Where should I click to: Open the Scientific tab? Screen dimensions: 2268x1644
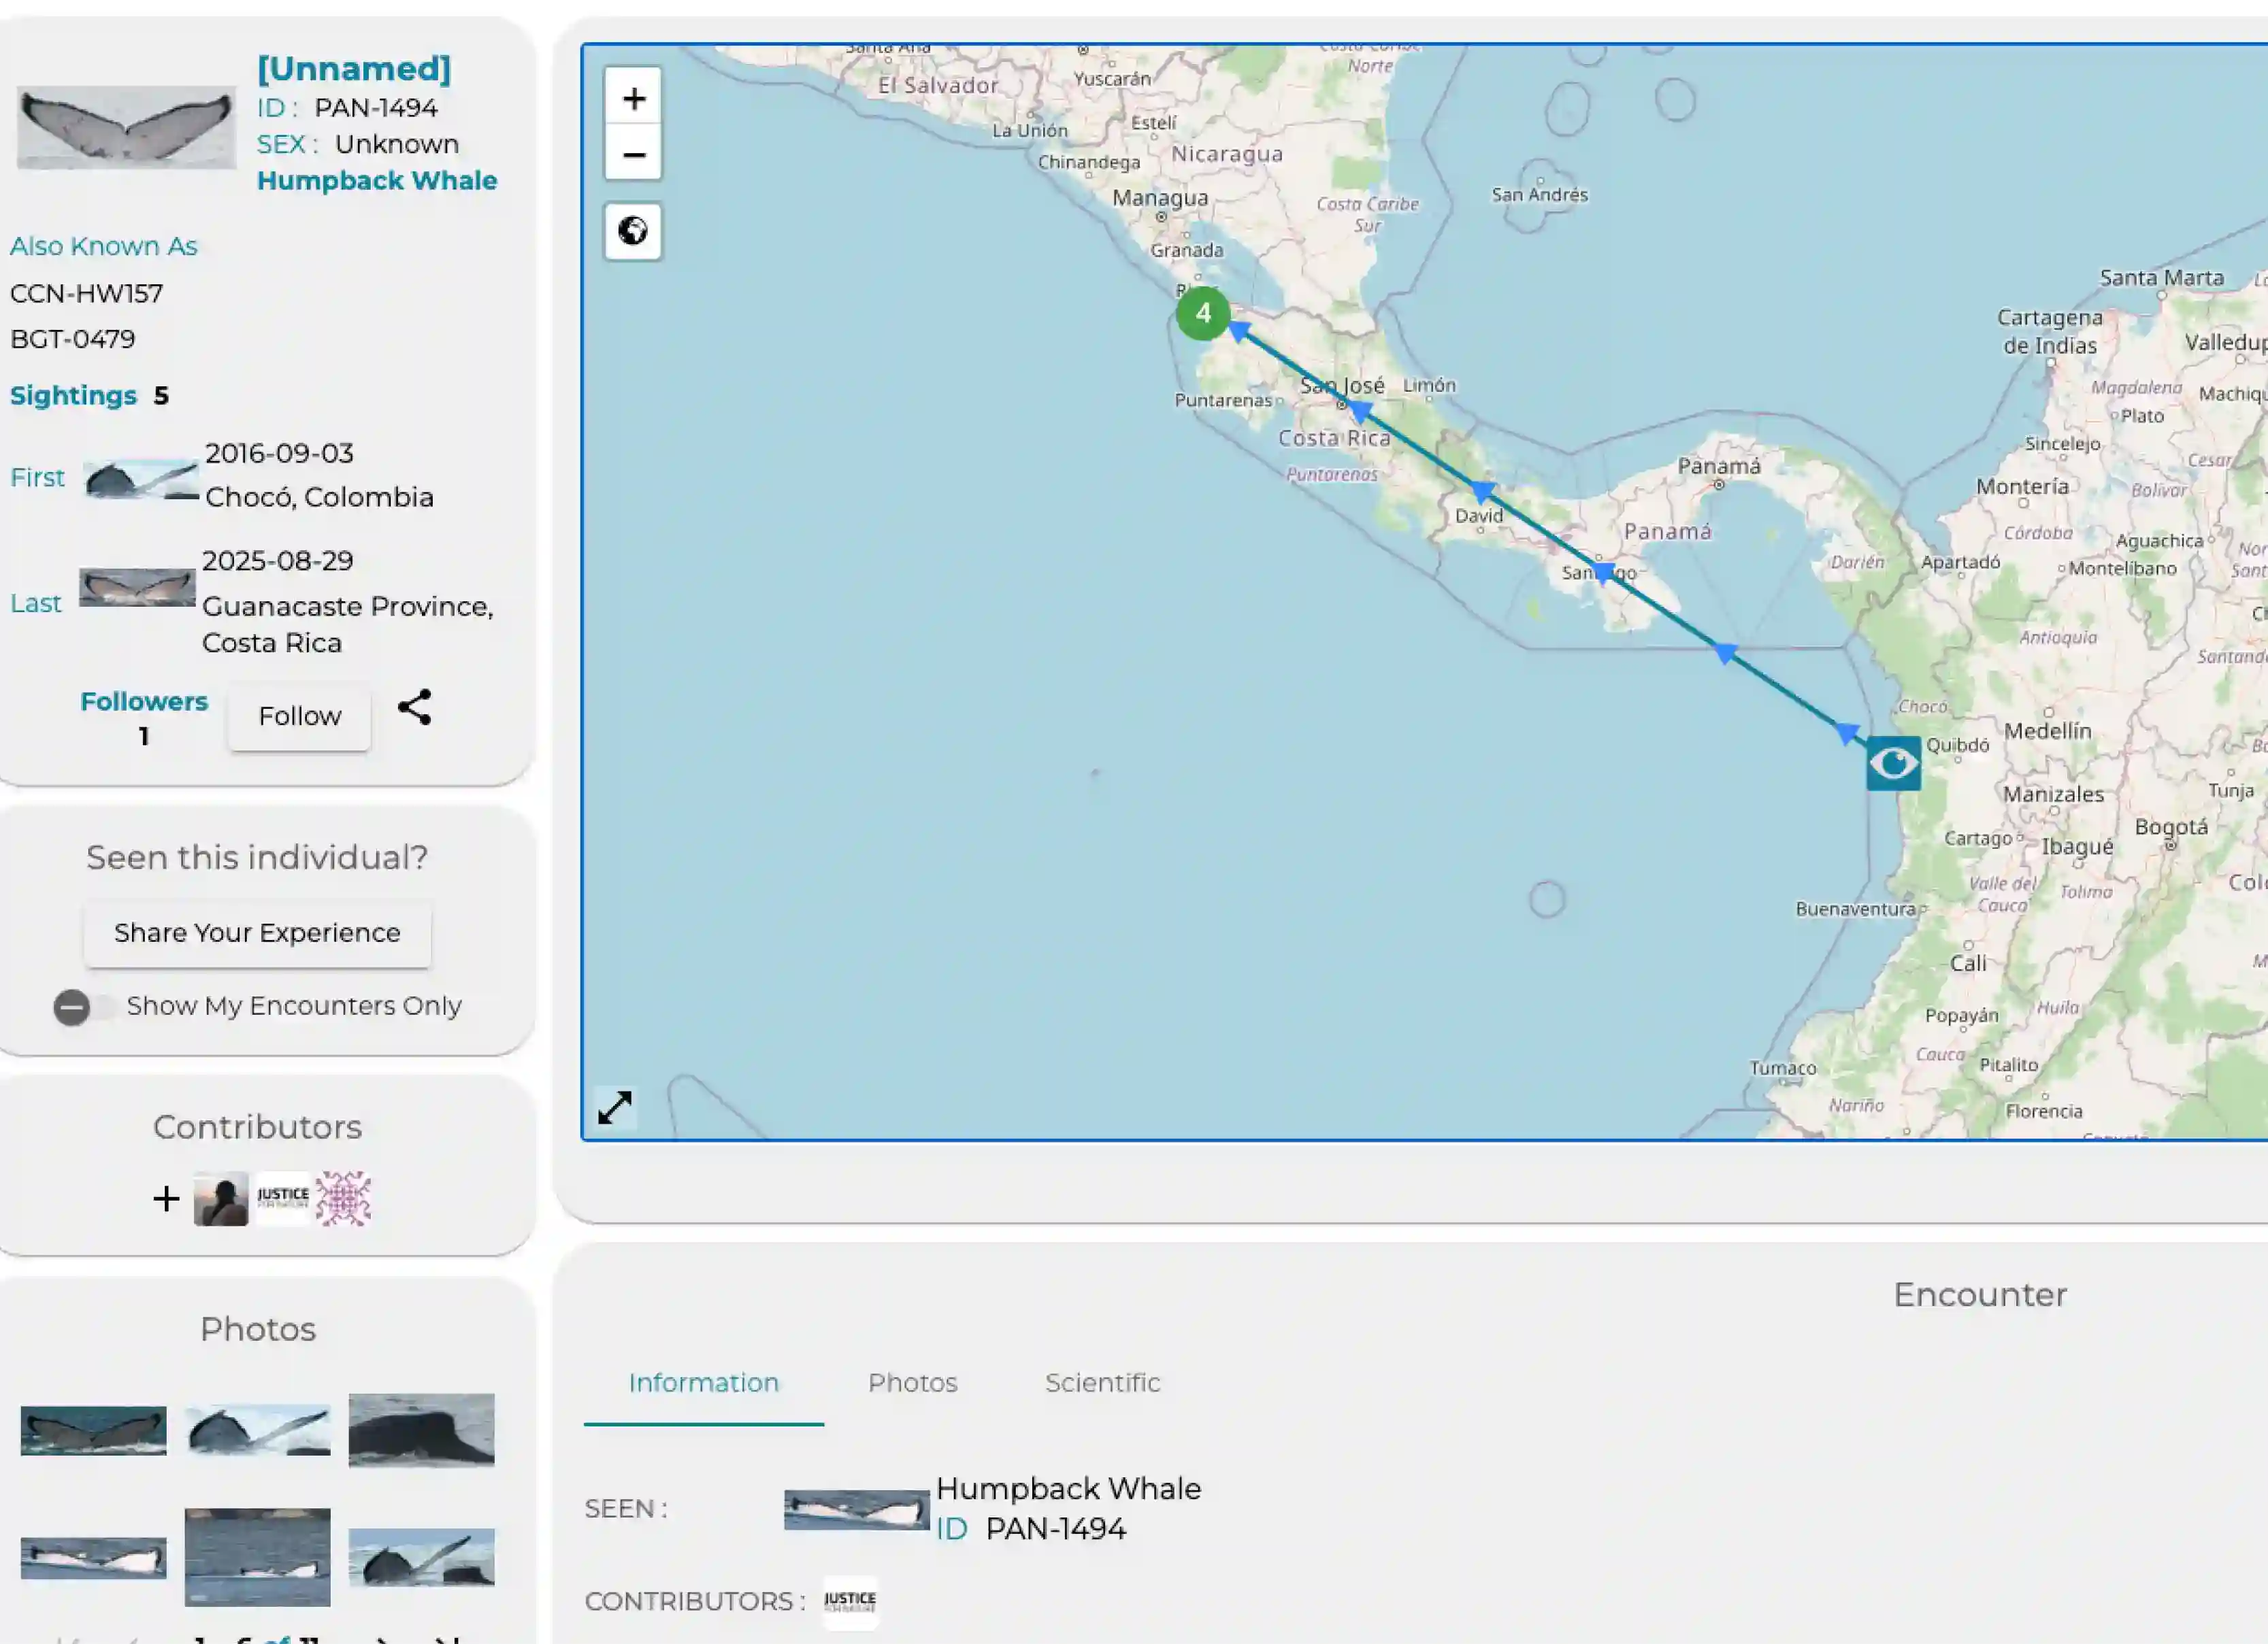tap(1102, 1382)
